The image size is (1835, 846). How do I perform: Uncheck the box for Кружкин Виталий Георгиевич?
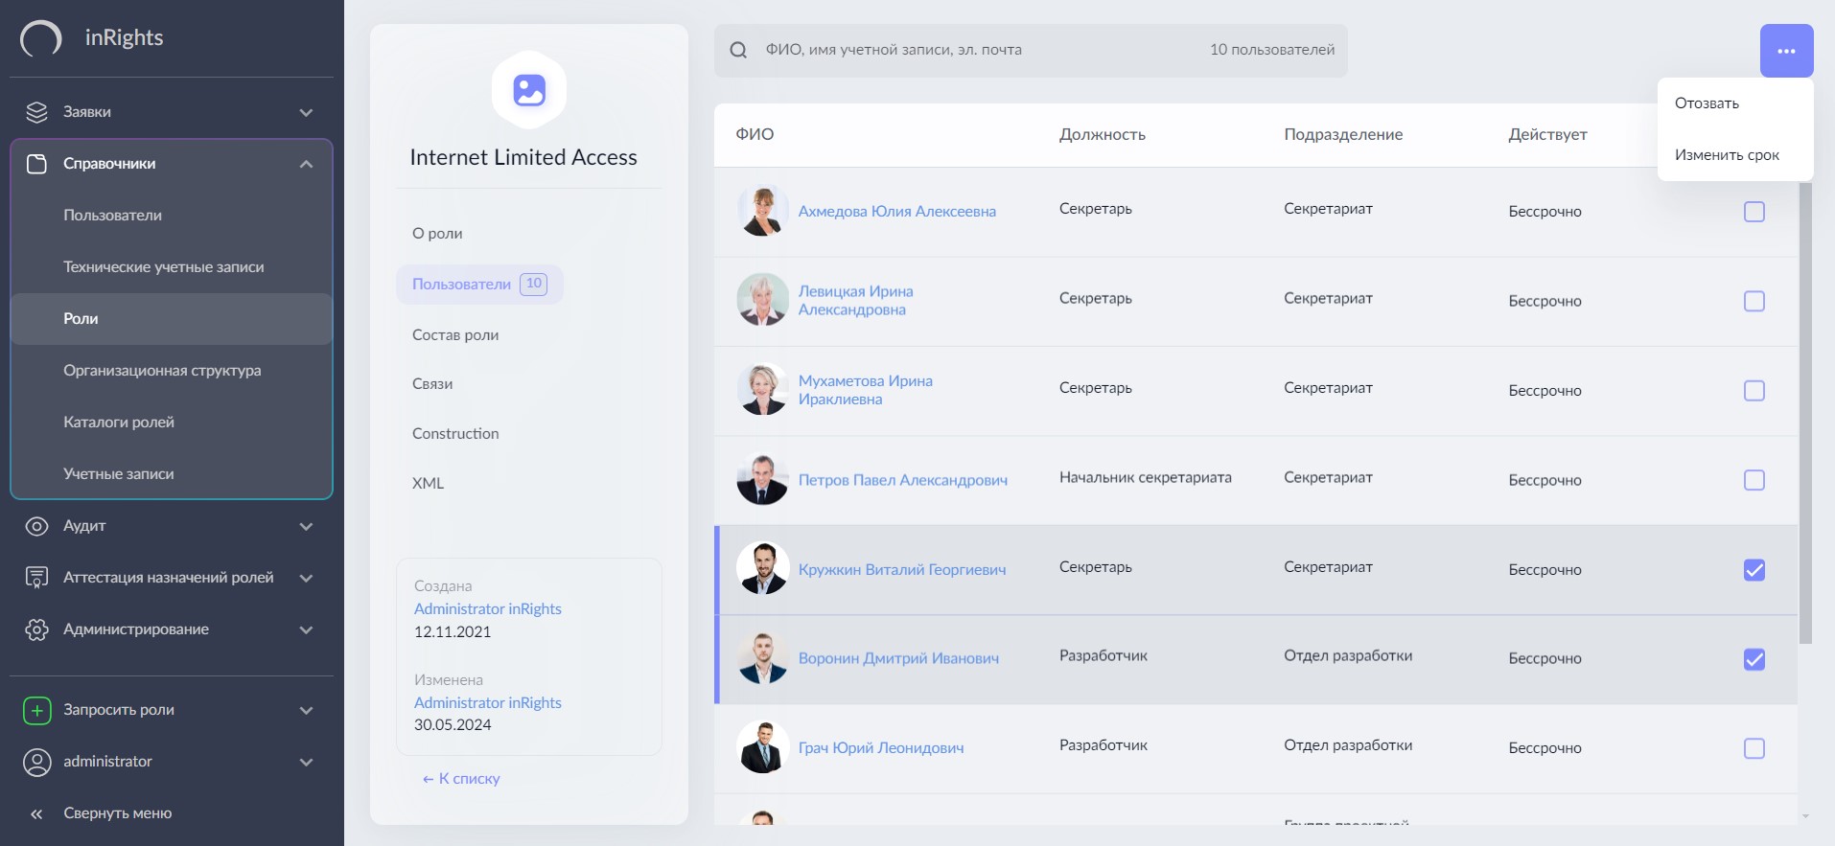1754,570
